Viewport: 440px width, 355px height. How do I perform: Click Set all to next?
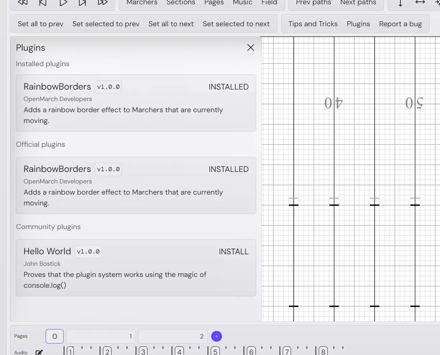[x=171, y=24]
